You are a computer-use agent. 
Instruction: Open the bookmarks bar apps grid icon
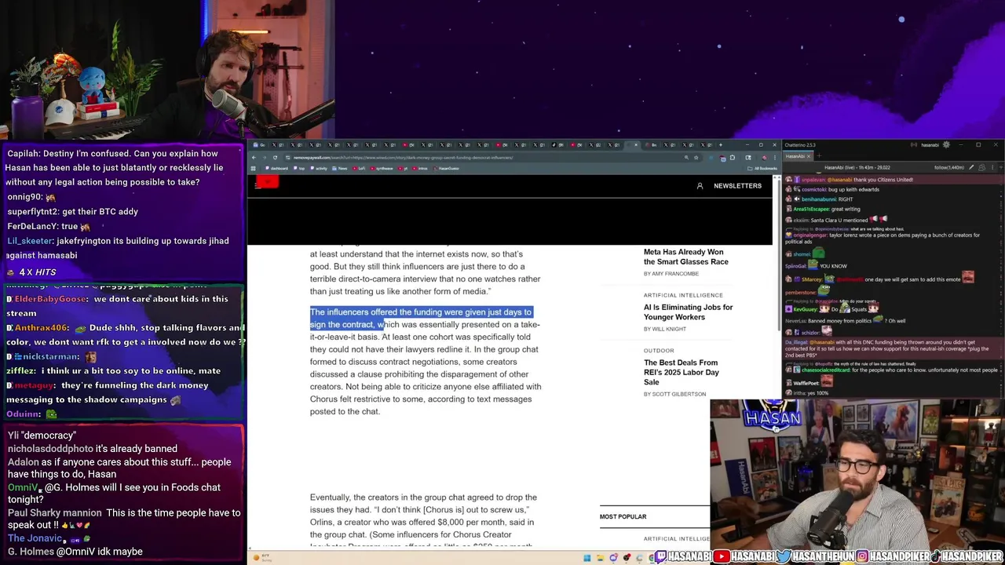(x=254, y=169)
